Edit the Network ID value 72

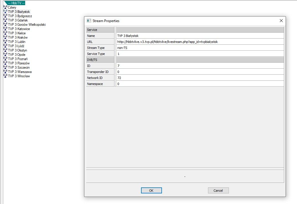200,78
